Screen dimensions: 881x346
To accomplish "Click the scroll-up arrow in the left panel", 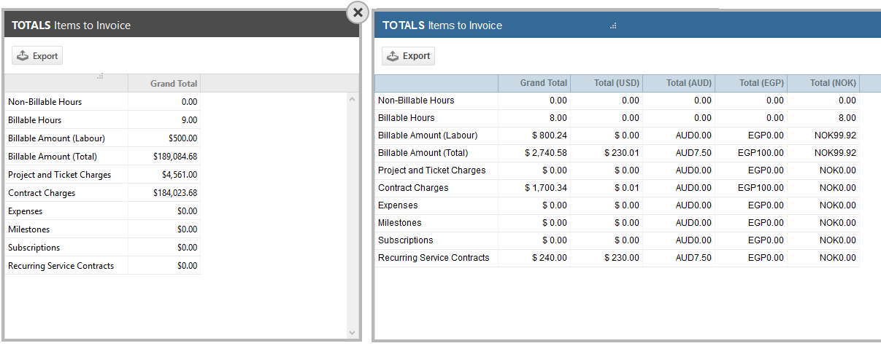I will click(x=353, y=99).
